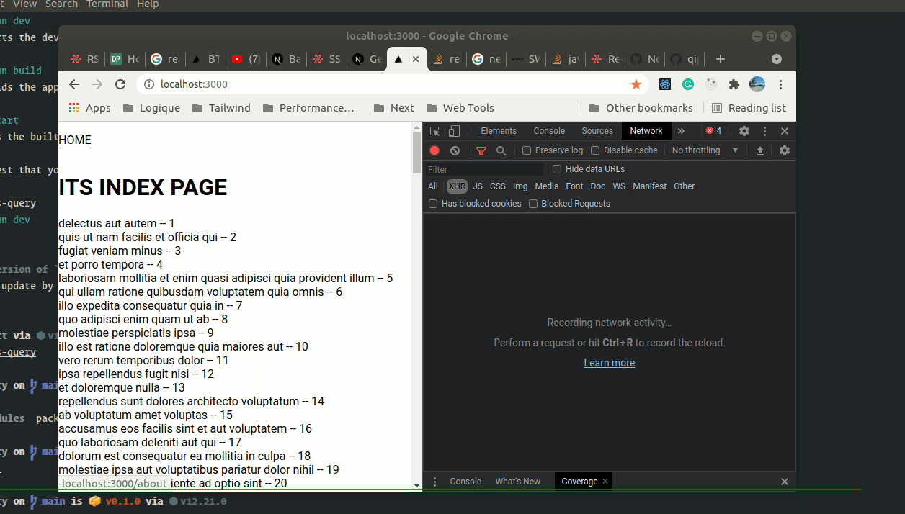Open the DevTools customize three-dot menu
Screen dimensions: 905x514
[x=764, y=131]
